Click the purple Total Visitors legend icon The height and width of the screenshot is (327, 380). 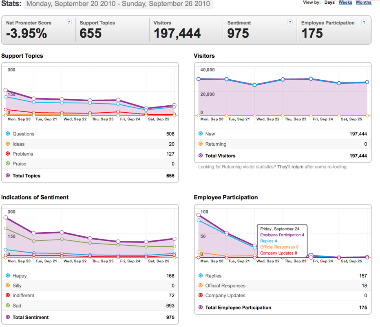tap(201, 155)
